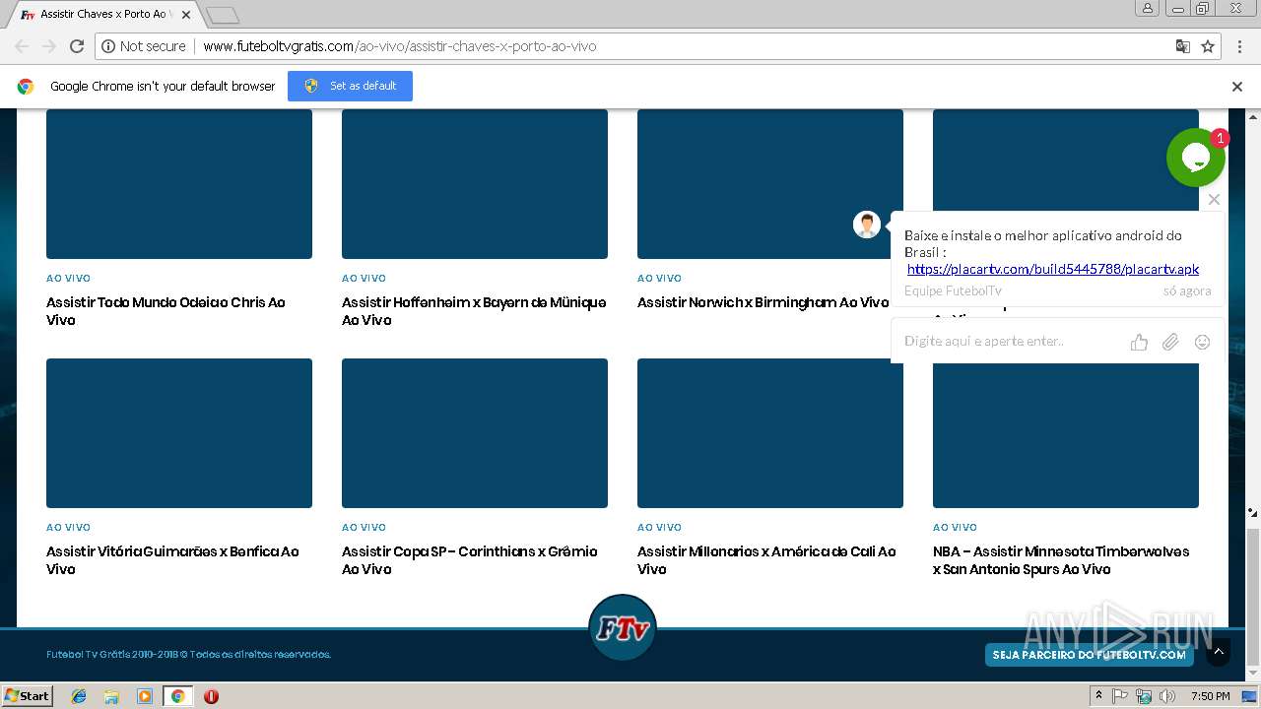Click the FTv footer logo
The width and height of the screenshot is (1261, 709).
pos(623,628)
